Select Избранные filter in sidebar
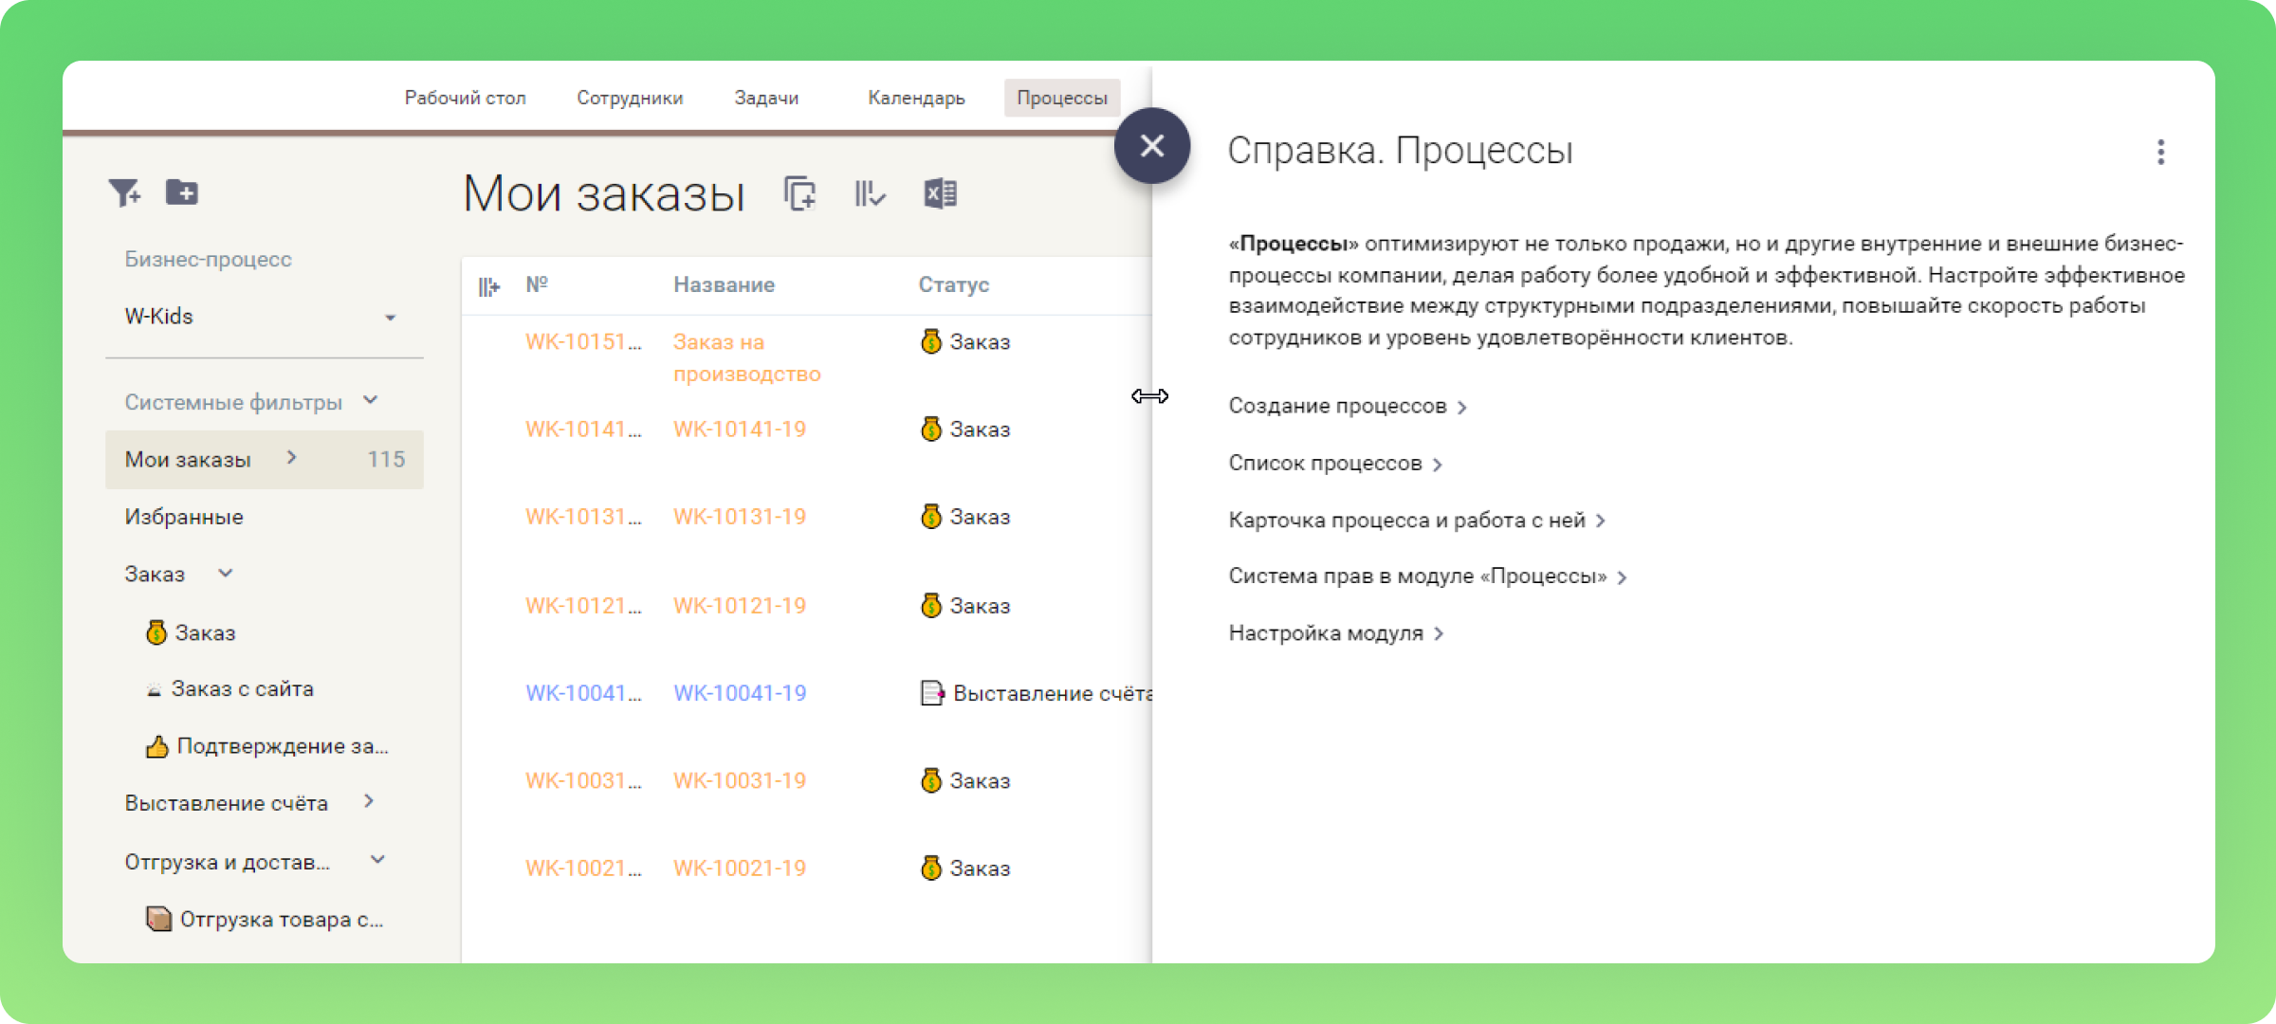 (184, 517)
